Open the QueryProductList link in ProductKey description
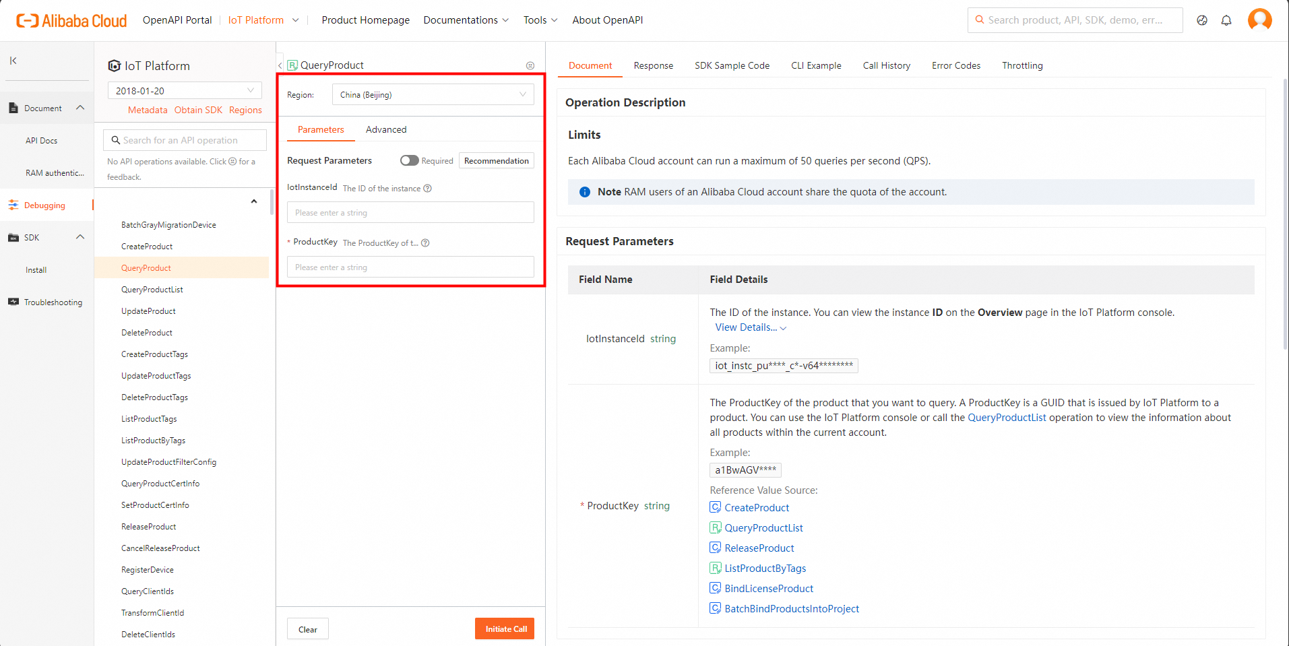The image size is (1289, 646). click(1007, 418)
